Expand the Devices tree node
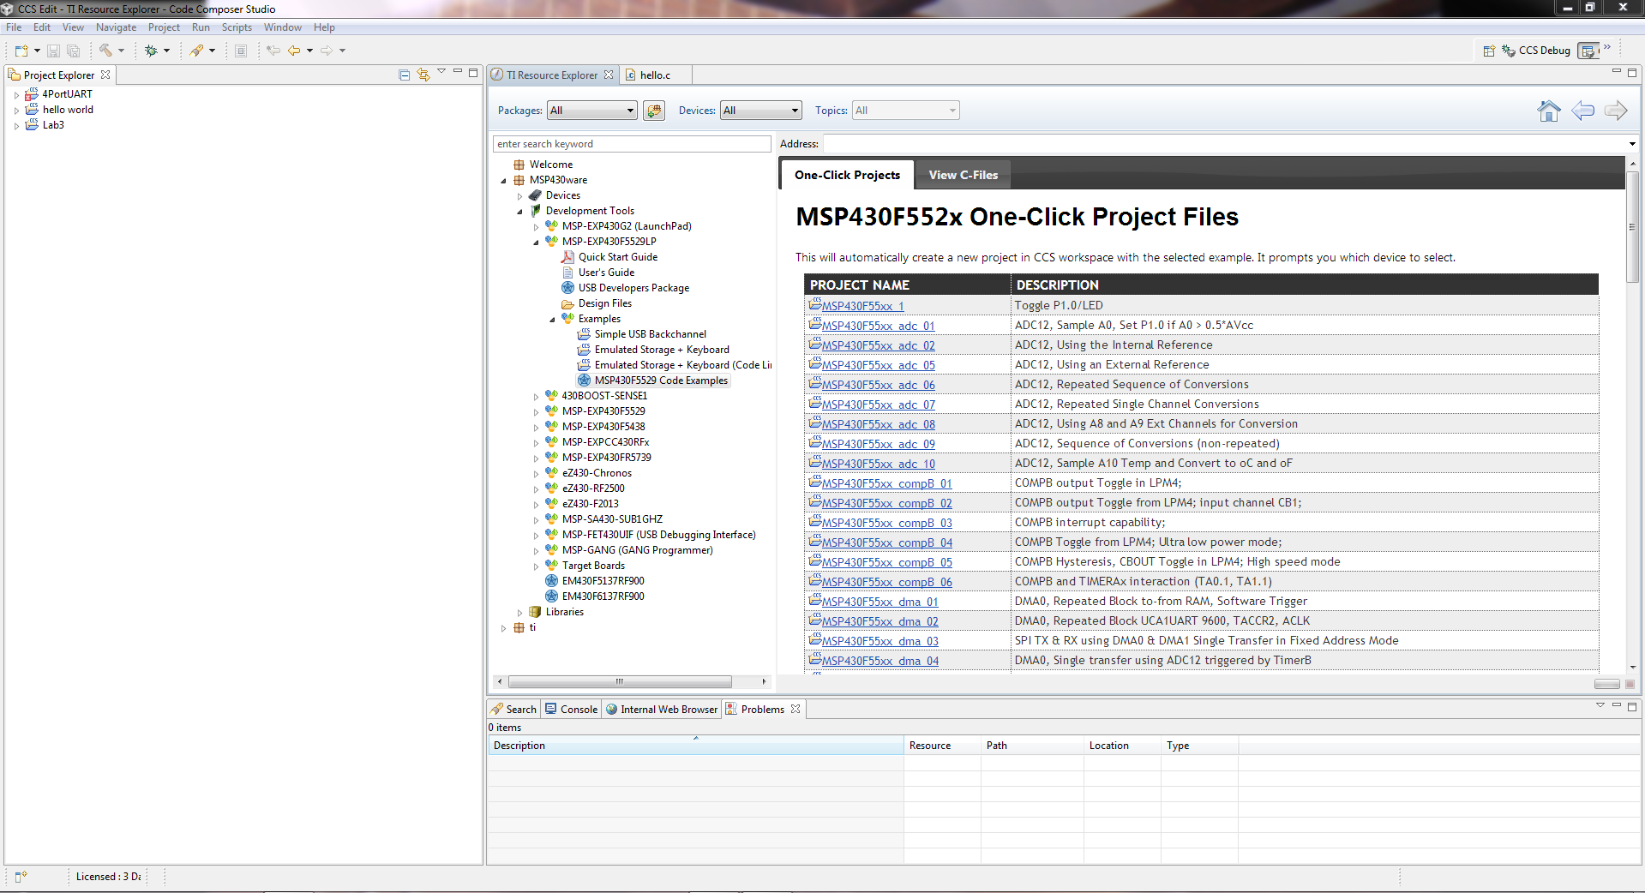Viewport: 1645px width, 893px height. 519,196
